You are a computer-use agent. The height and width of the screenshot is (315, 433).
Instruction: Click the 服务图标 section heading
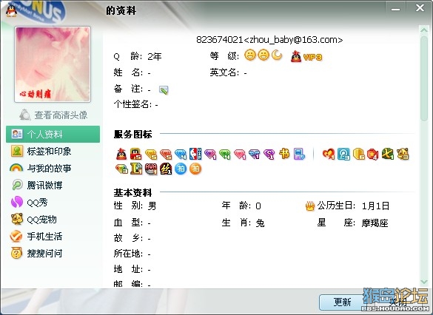coord(132,134)
